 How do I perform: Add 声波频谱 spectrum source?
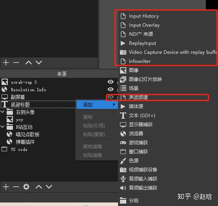tap(168, 97)
